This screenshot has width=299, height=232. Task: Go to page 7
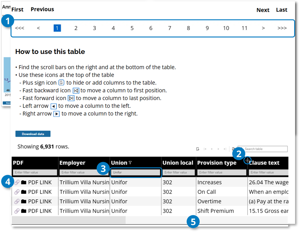[169, 28]
